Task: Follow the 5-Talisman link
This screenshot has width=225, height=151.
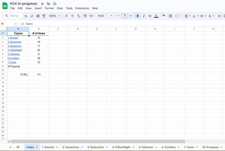Action: point(14,54)
